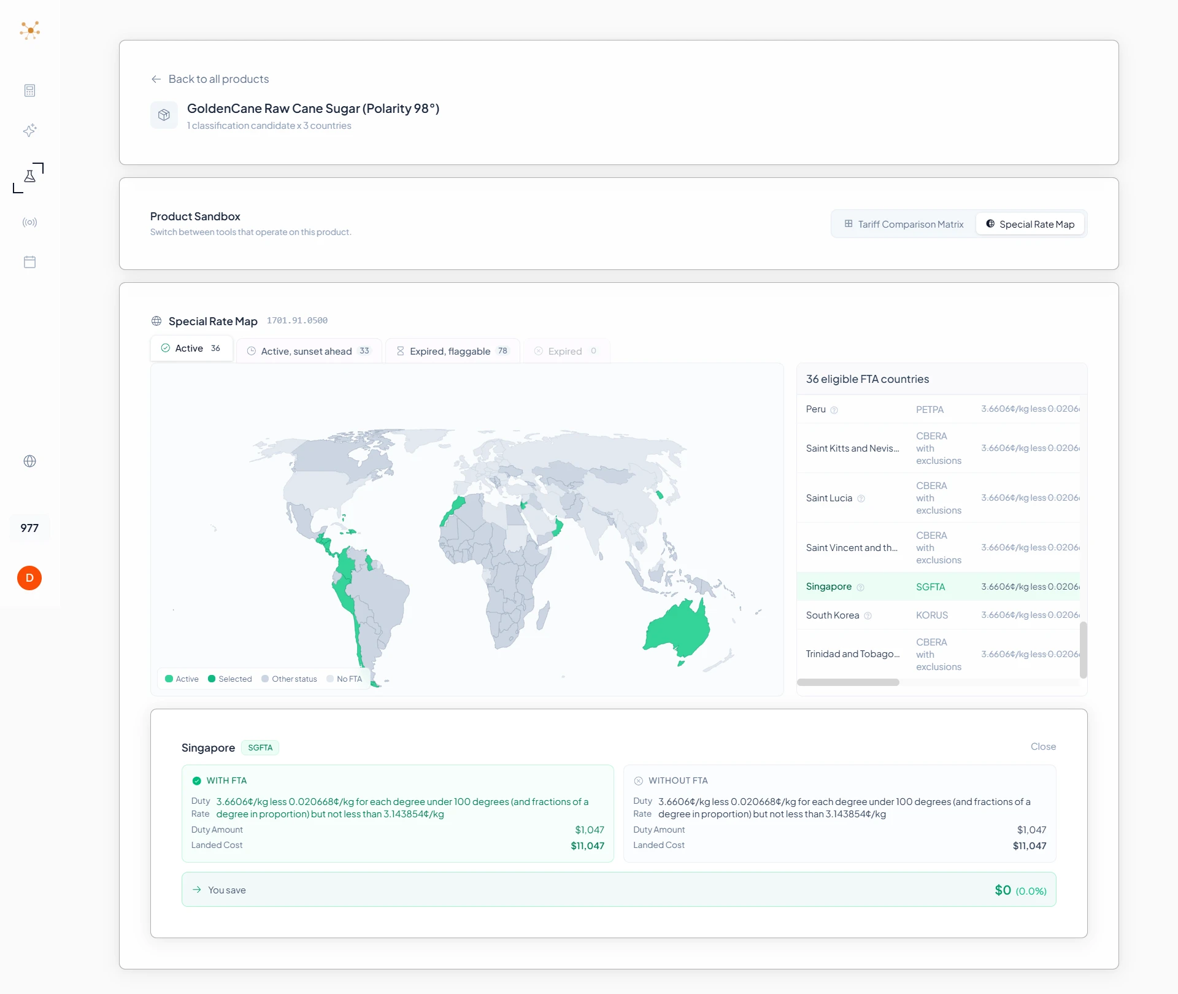This screenshot has width=1178, height=994.
Task: Click PETPA agreement label
Action: tap(930, 409)
